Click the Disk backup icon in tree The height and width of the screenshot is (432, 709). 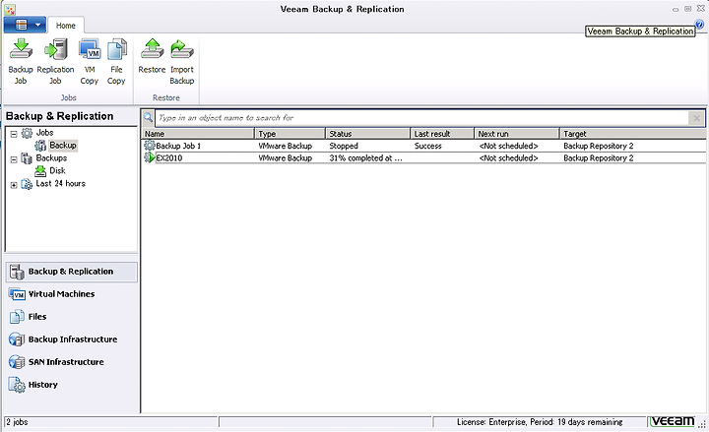click(40, 171)
